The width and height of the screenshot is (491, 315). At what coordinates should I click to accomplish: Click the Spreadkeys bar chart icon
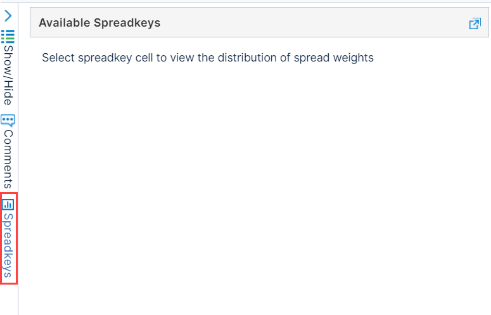pyautogui.click(x=8, y=205)
